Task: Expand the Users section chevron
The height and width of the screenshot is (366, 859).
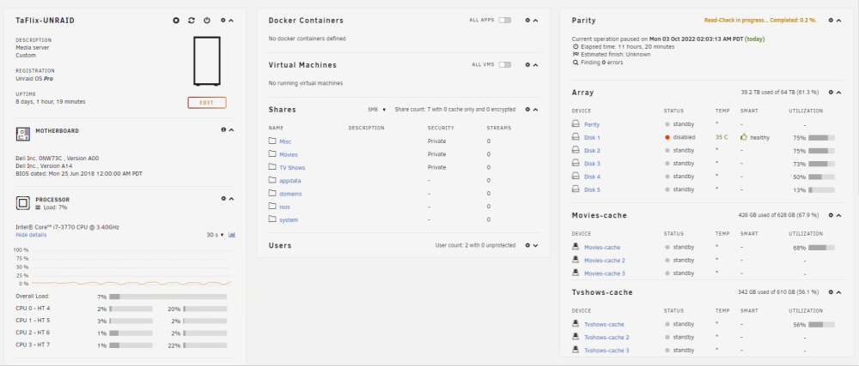Action: pyautogui.click(x=536, y=246)
